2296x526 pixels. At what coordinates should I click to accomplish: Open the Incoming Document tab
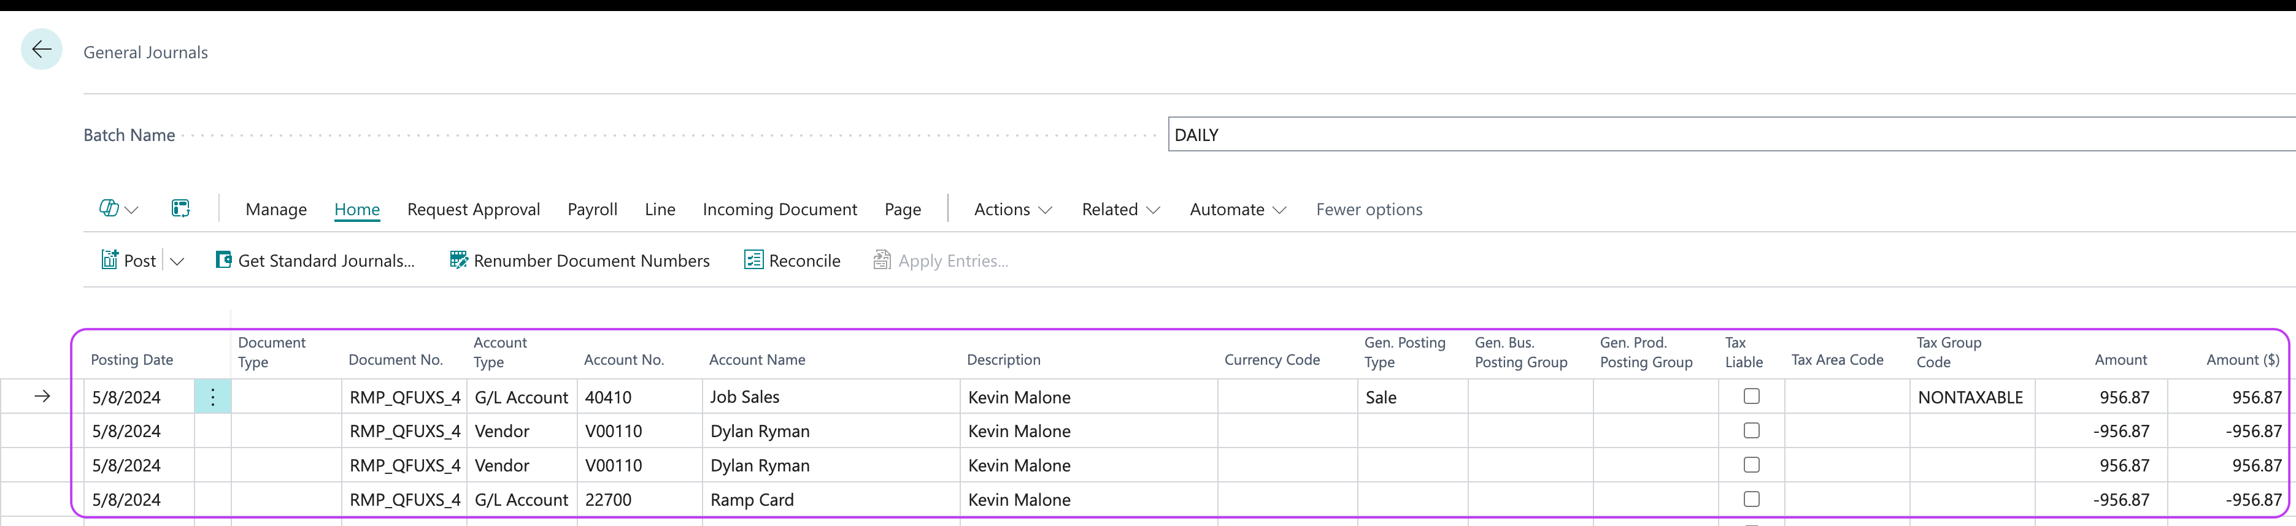(779, 209)
